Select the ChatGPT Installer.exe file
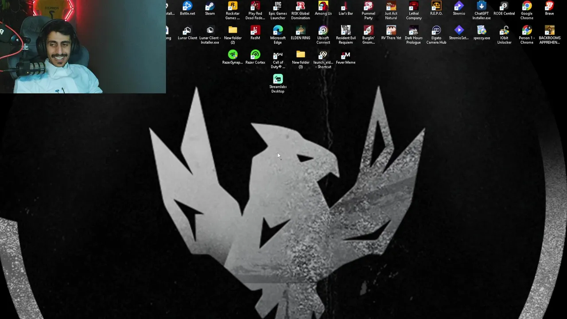The image size is (567, 319). 482,11
